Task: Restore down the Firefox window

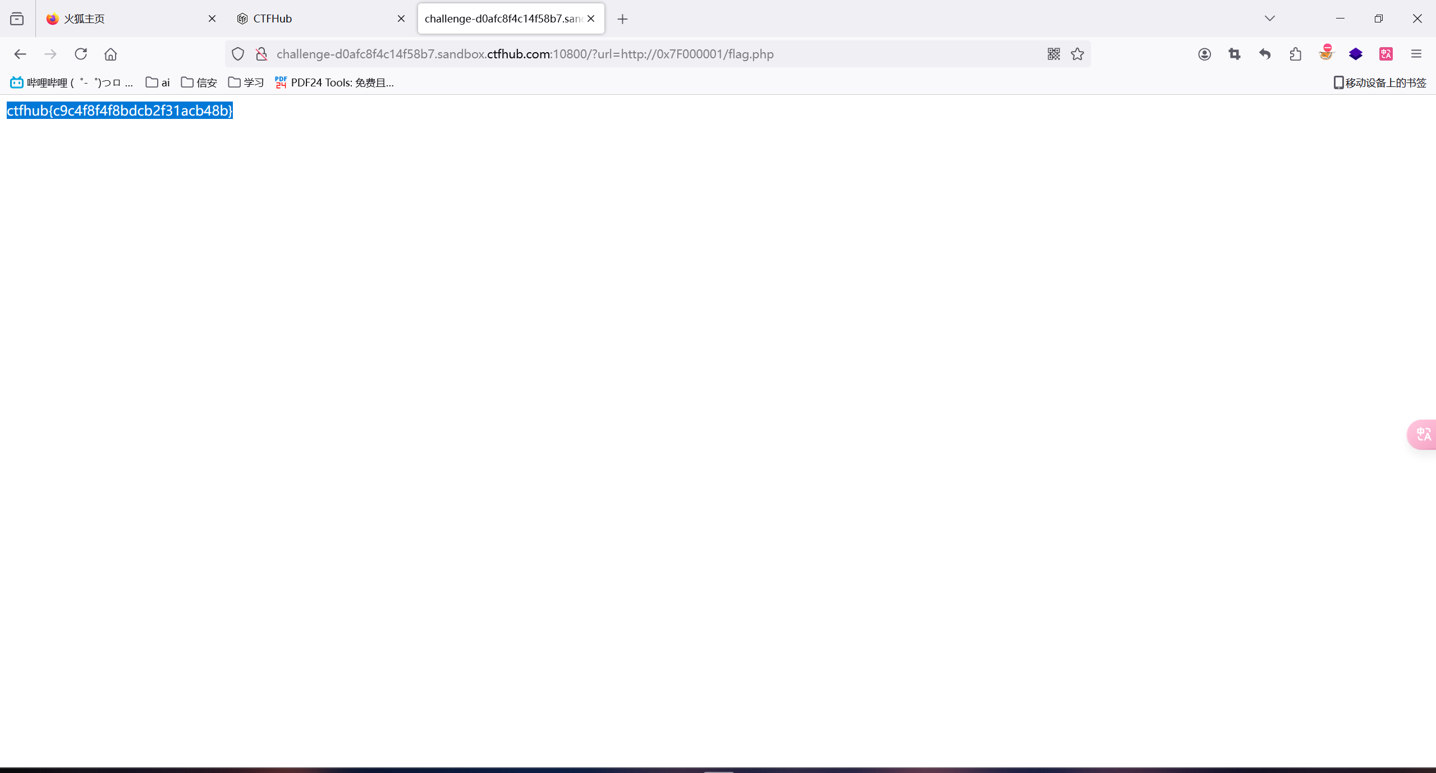Action: 1379,19
